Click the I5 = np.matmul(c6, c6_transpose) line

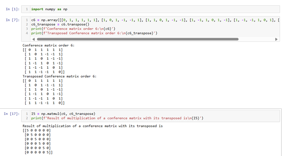click(63, 114)
